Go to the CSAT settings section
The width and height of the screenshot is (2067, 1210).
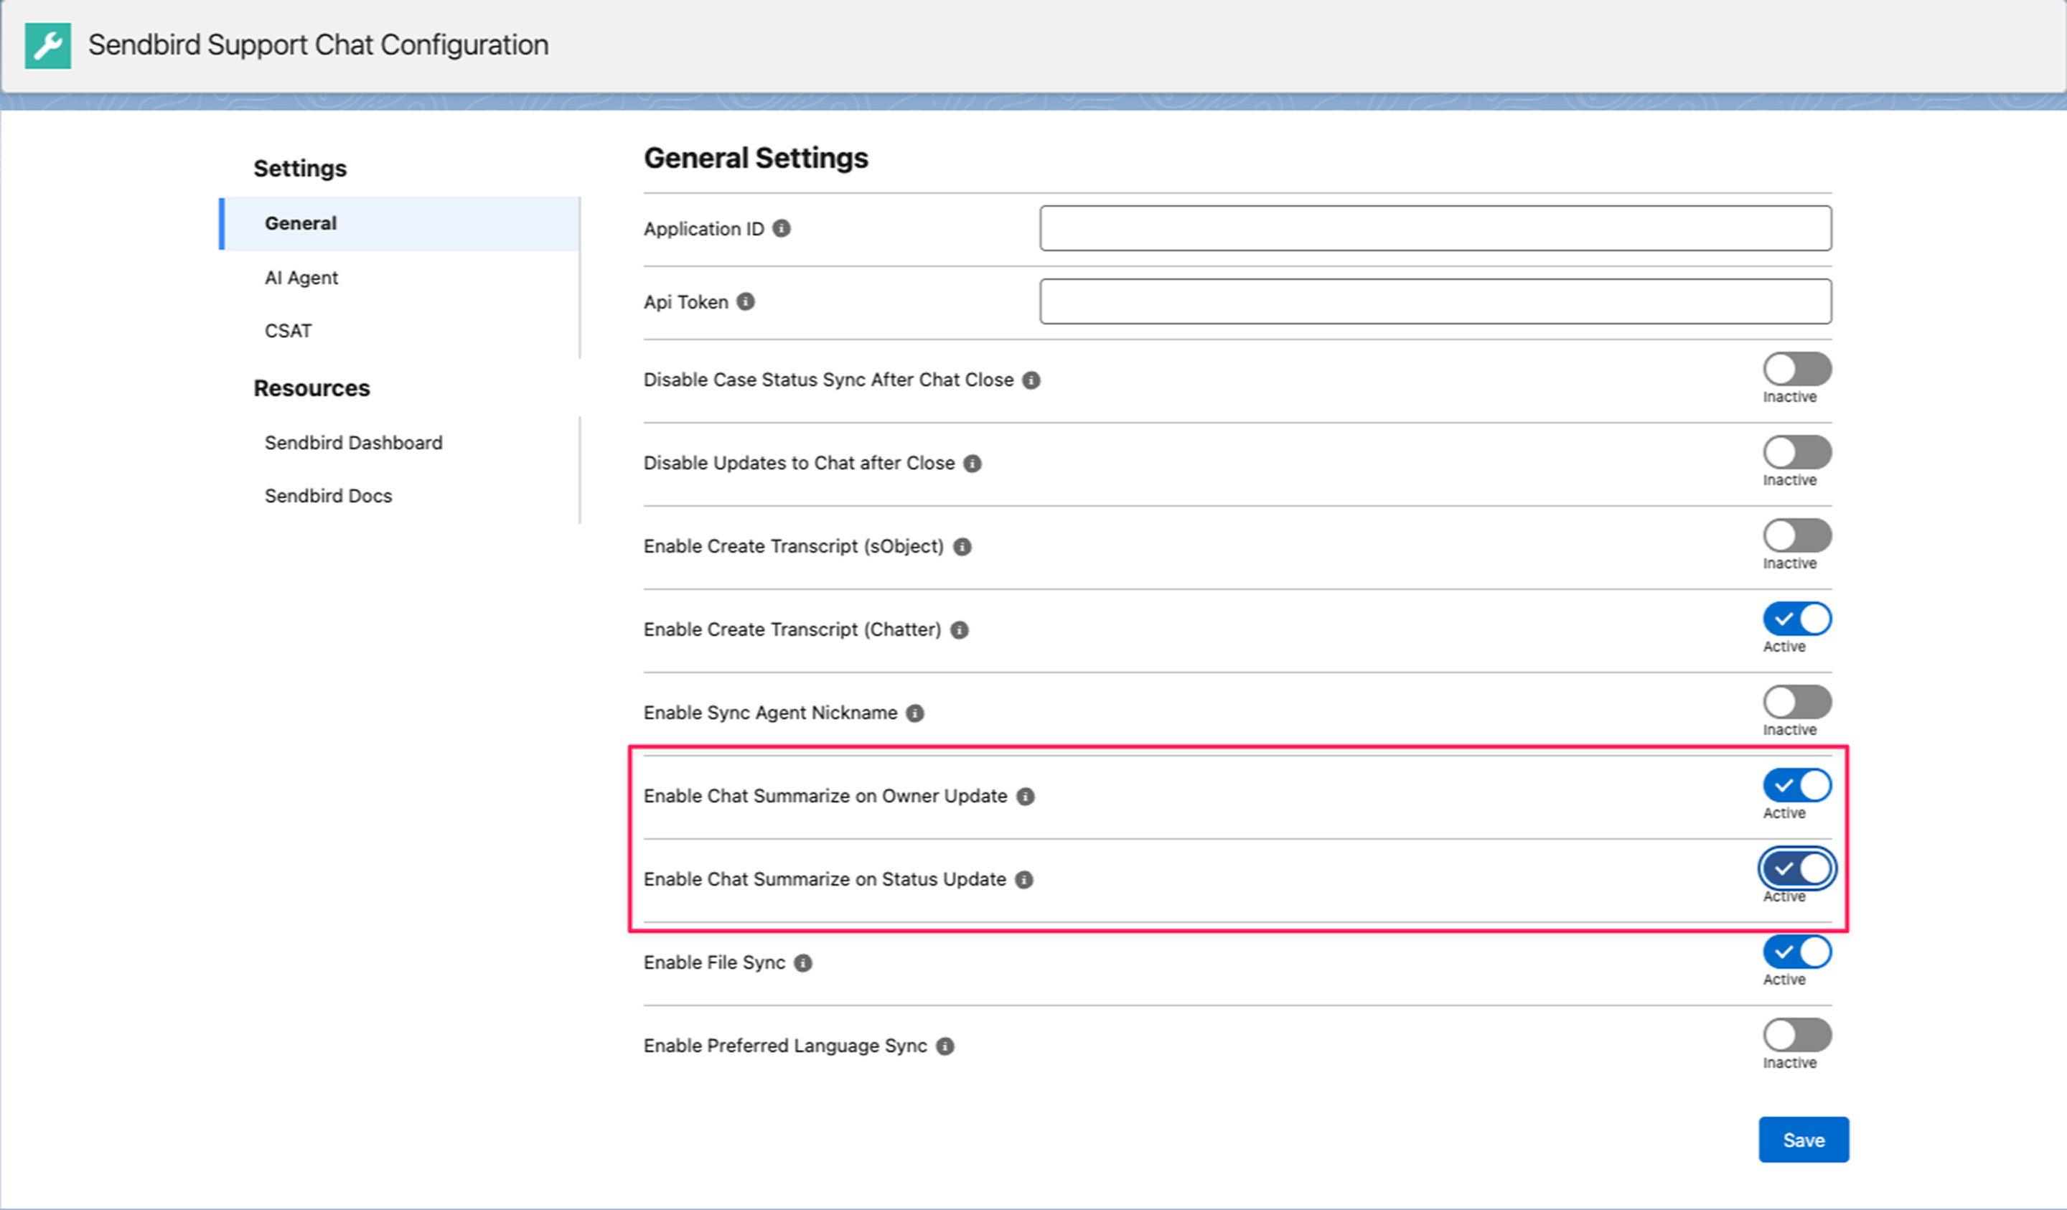point(288,331)
